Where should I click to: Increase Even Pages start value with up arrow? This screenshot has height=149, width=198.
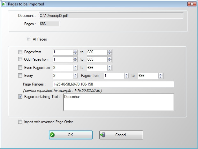pos(75,66)
